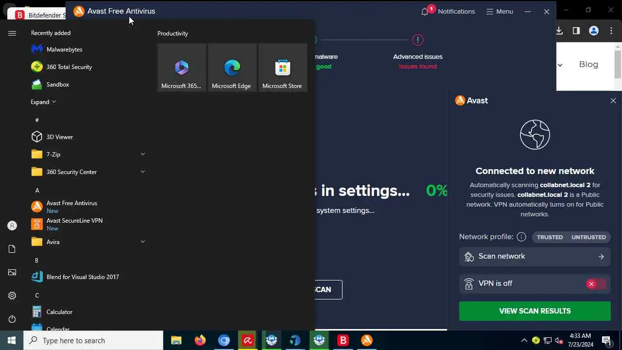
Task: Click 360 Total Security tray icon
Action: pos(536,340)
